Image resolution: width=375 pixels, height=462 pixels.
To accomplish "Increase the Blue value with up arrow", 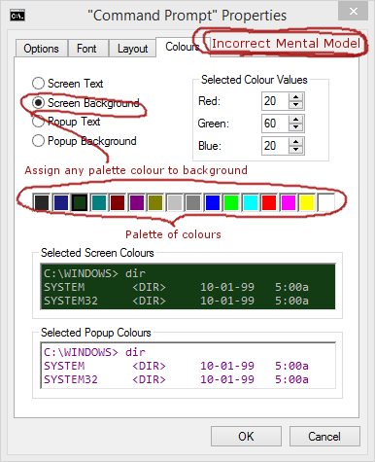I will [295, 142].
